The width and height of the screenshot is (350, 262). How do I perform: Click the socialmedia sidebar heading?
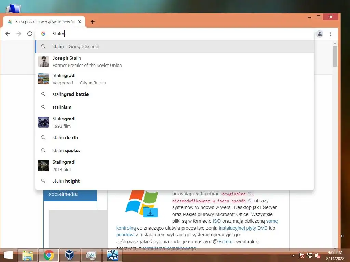[63, 194]
